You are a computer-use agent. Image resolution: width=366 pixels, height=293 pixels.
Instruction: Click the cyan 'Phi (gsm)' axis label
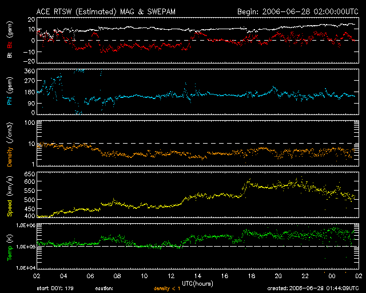(10, 92)
